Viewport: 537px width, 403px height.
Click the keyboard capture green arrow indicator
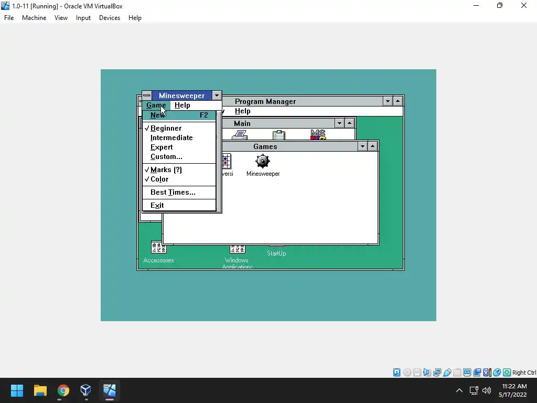507,373
